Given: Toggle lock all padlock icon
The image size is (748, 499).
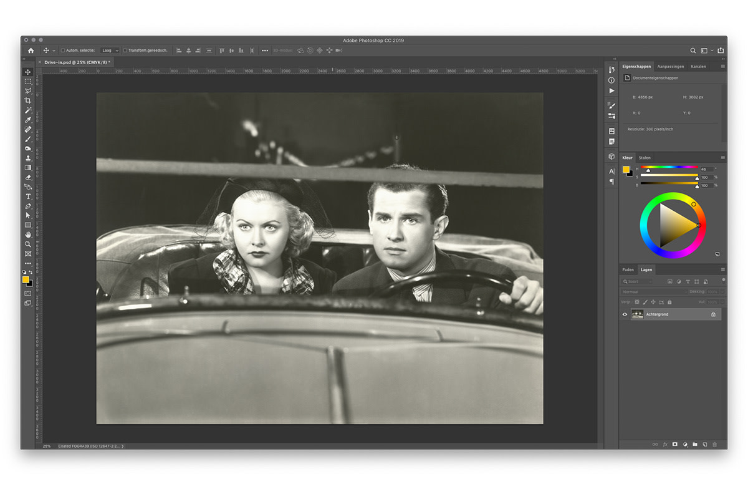Looking at the screenshot, I should pyautogui.click(x=669, y=302).
